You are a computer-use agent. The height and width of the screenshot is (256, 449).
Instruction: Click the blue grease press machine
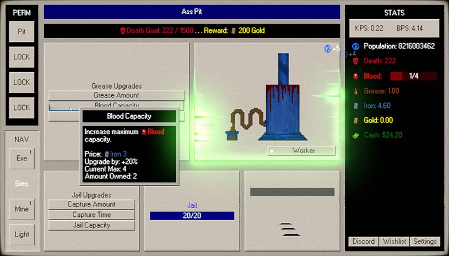point(283,105)
